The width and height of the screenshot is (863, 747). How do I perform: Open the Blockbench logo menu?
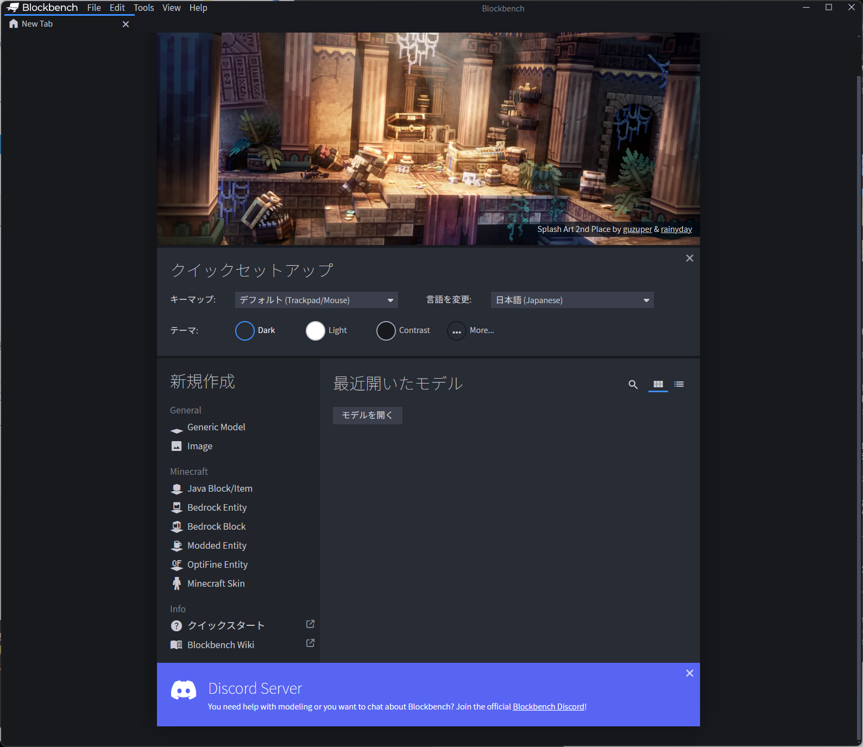pyautogui.click(x=42, y=8)
